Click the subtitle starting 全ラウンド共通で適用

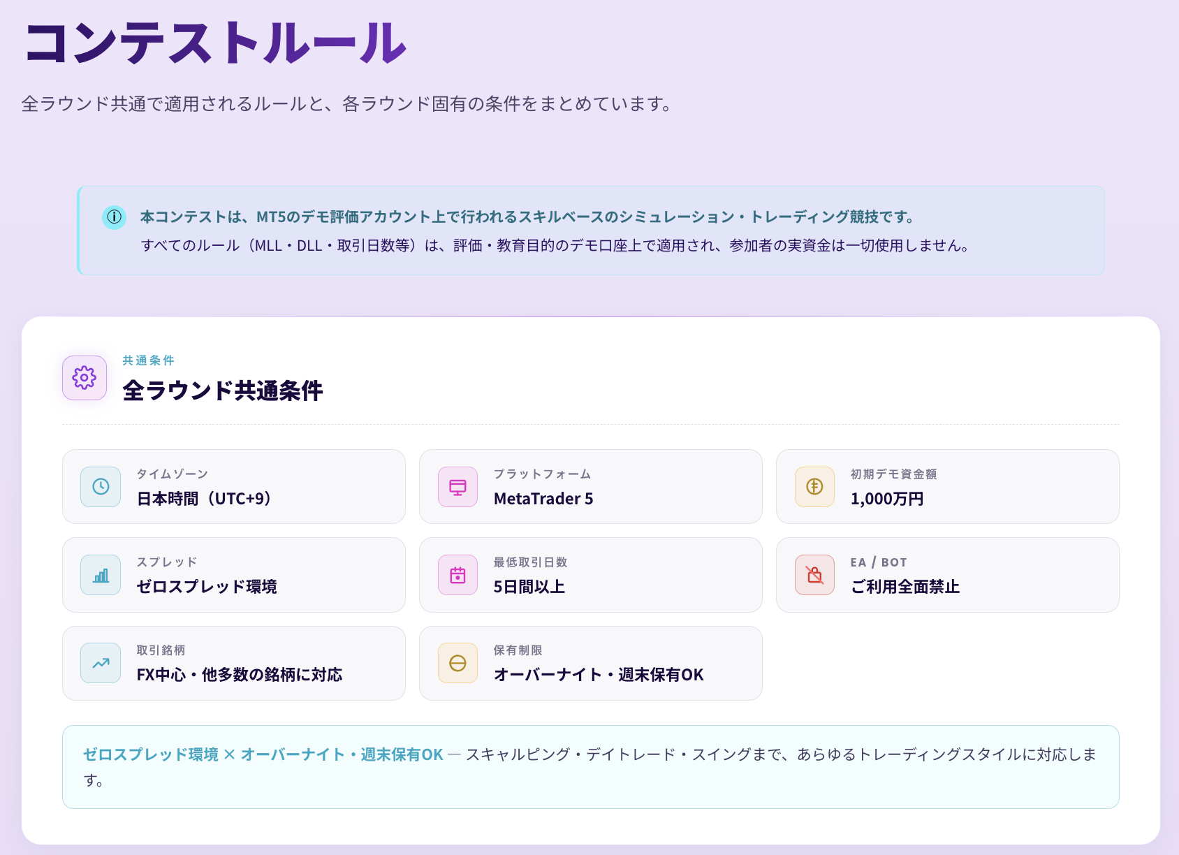(347, 104)
